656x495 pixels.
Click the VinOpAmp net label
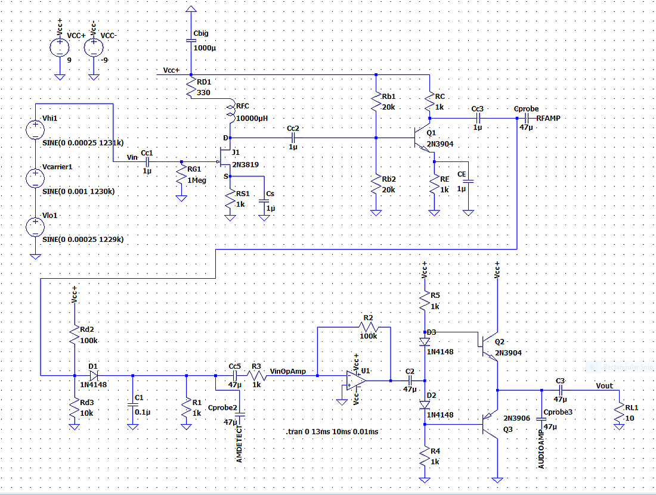pos(288,371)
